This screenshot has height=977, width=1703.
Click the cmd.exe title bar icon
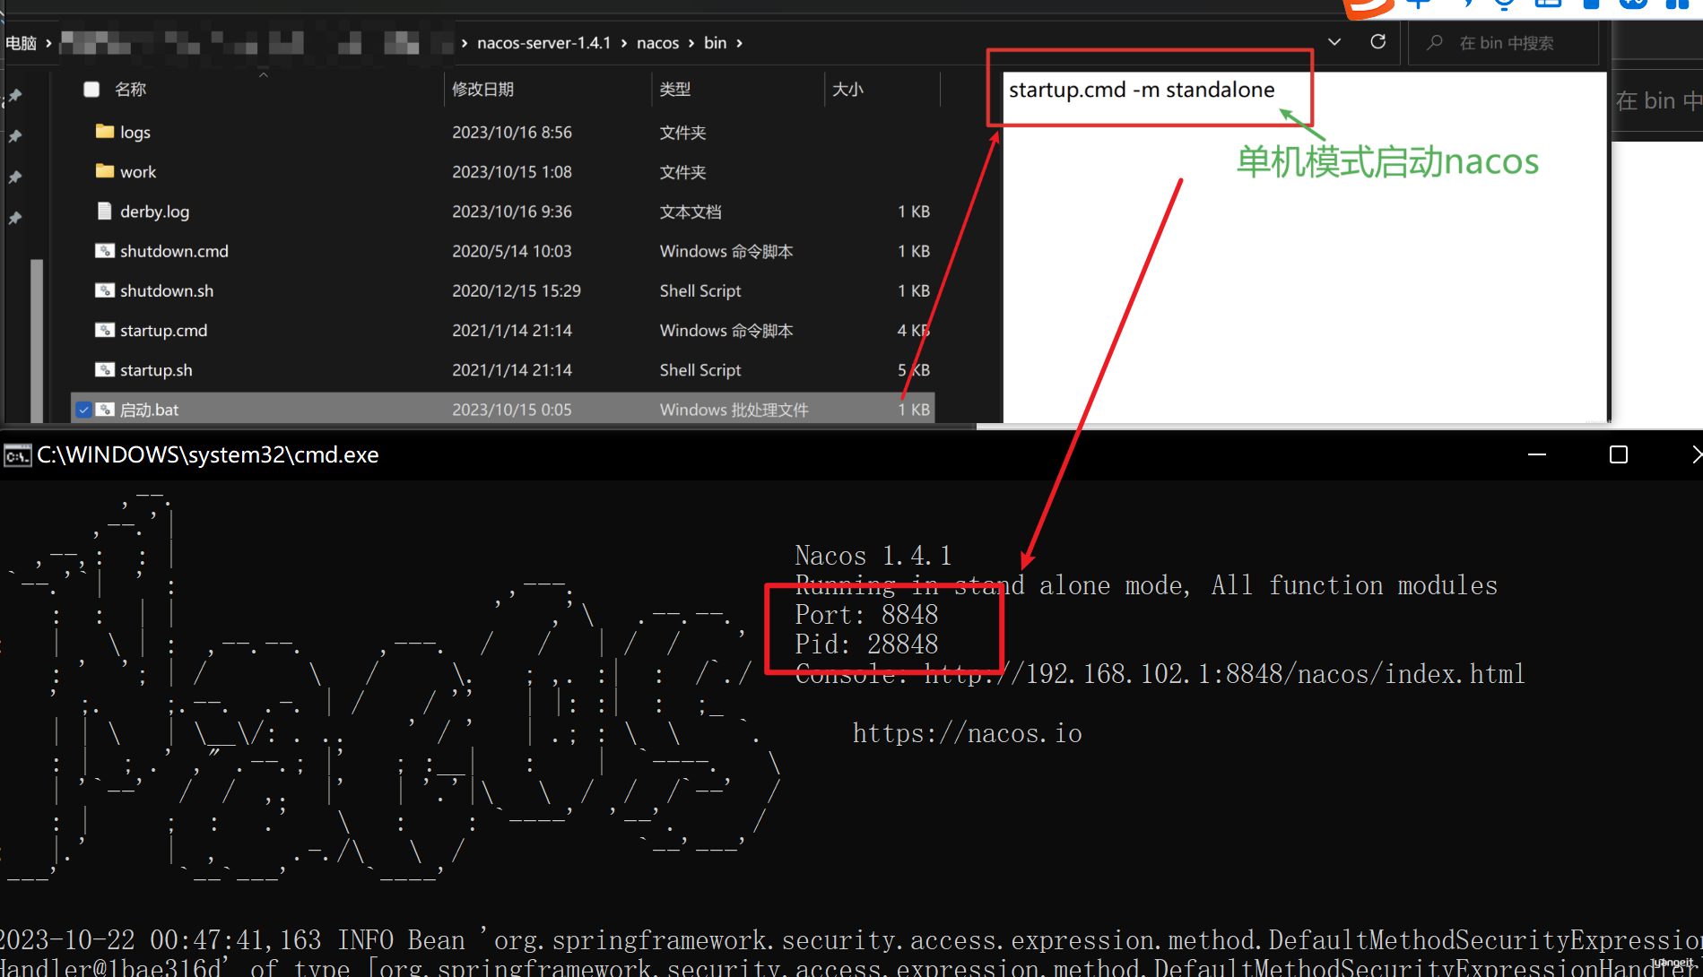[x=17, y=455]
